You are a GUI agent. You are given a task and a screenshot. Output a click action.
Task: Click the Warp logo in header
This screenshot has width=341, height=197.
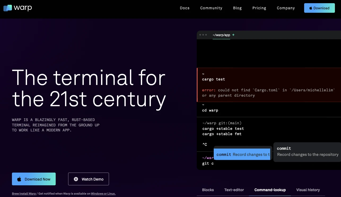point(18,8)
